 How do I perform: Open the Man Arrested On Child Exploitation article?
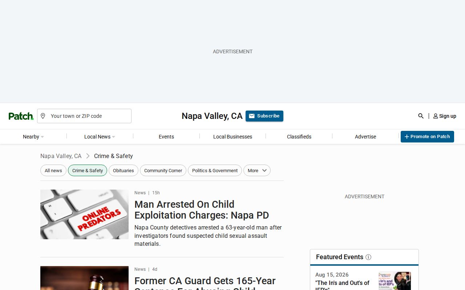[202, 210]
